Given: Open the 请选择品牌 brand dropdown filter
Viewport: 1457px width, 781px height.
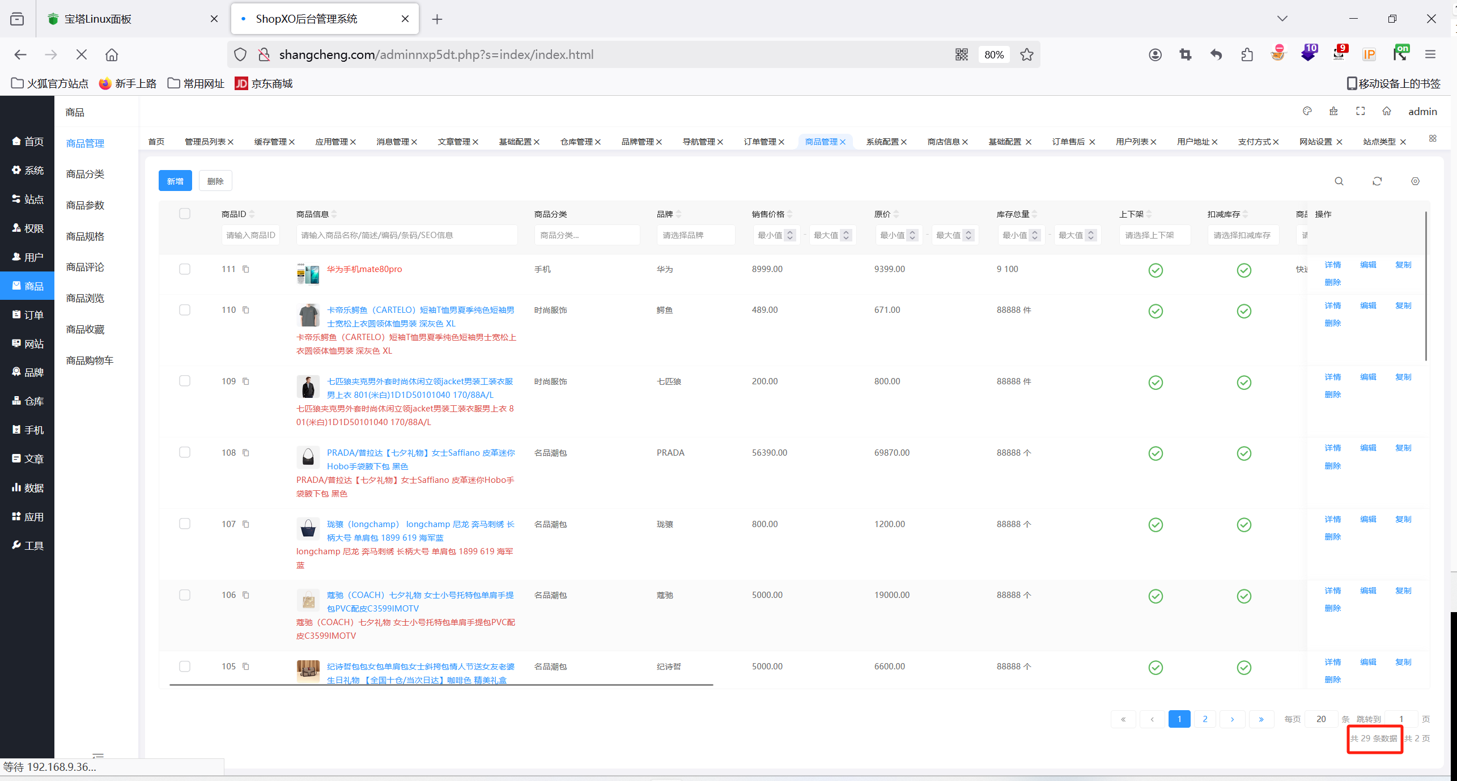Looking at the screenshot, I should point(695,235).
